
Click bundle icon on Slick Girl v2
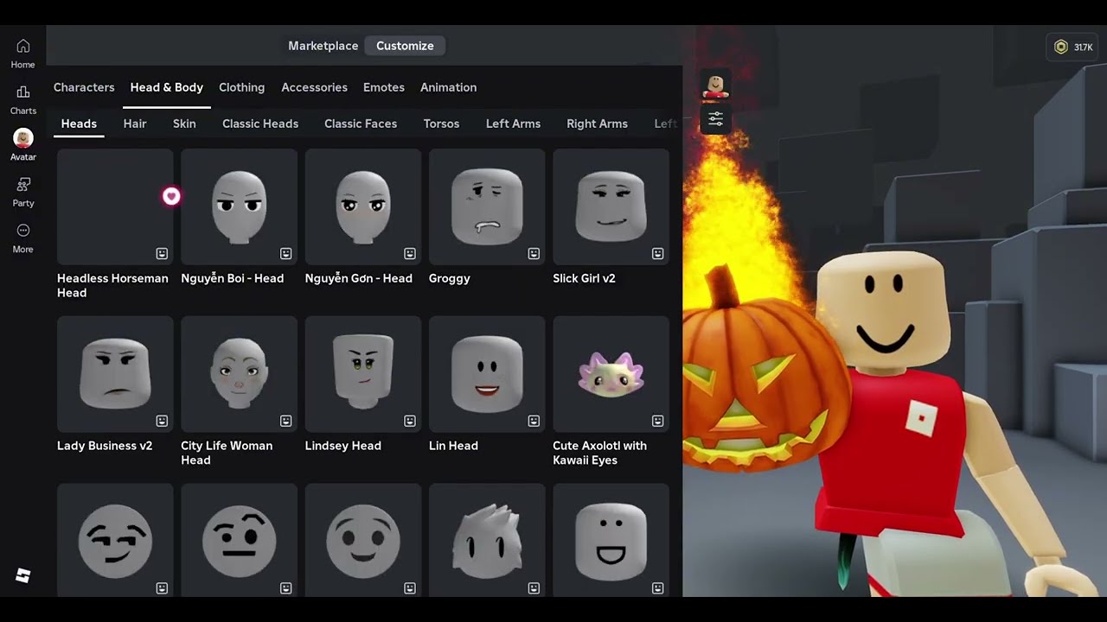[657, 253]
